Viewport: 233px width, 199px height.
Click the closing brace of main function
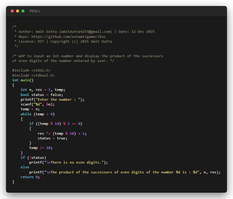click(x=13, y=182)
